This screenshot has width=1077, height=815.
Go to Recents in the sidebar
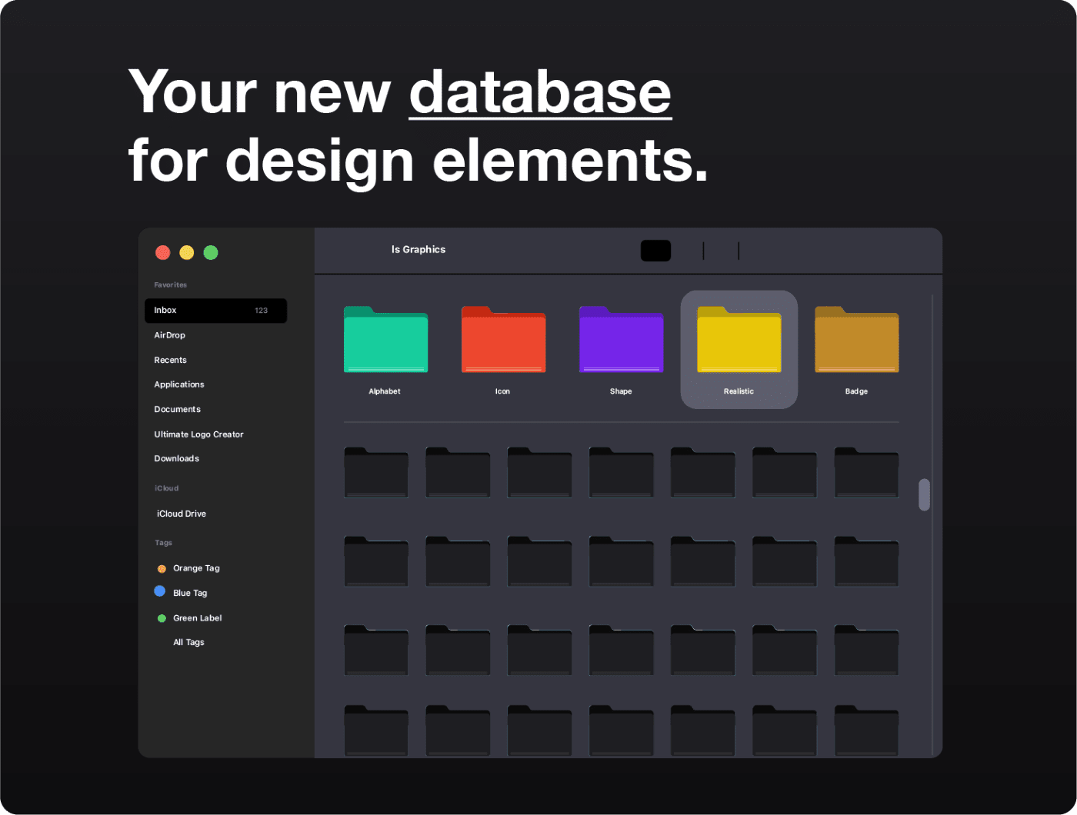(x=171, y=360)
